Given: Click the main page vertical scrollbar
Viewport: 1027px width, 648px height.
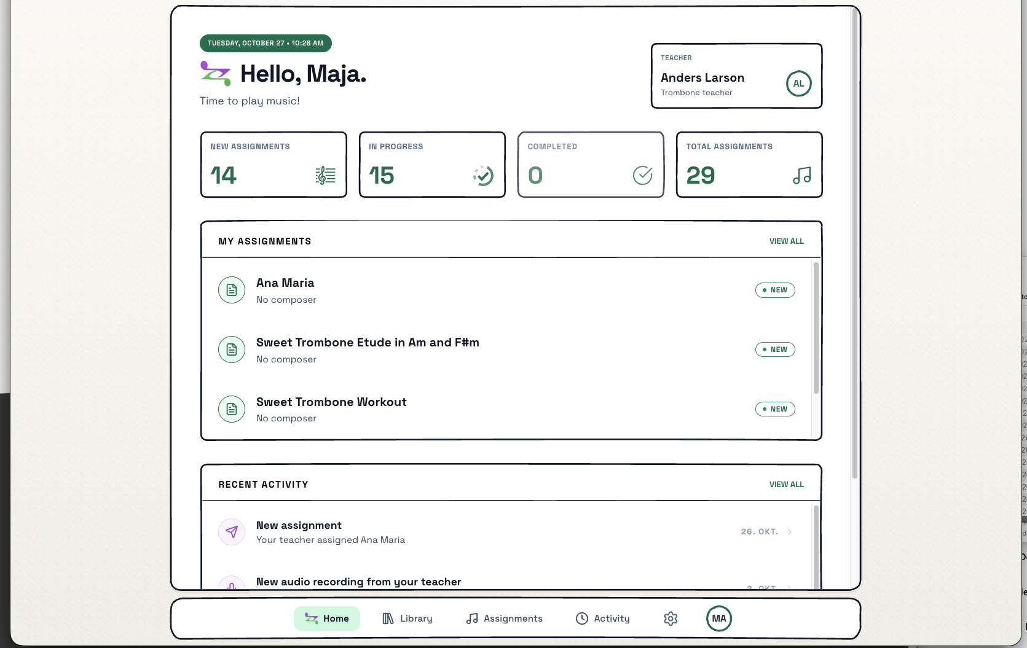Looking at the screenshot, I should [x=854, y=243].
